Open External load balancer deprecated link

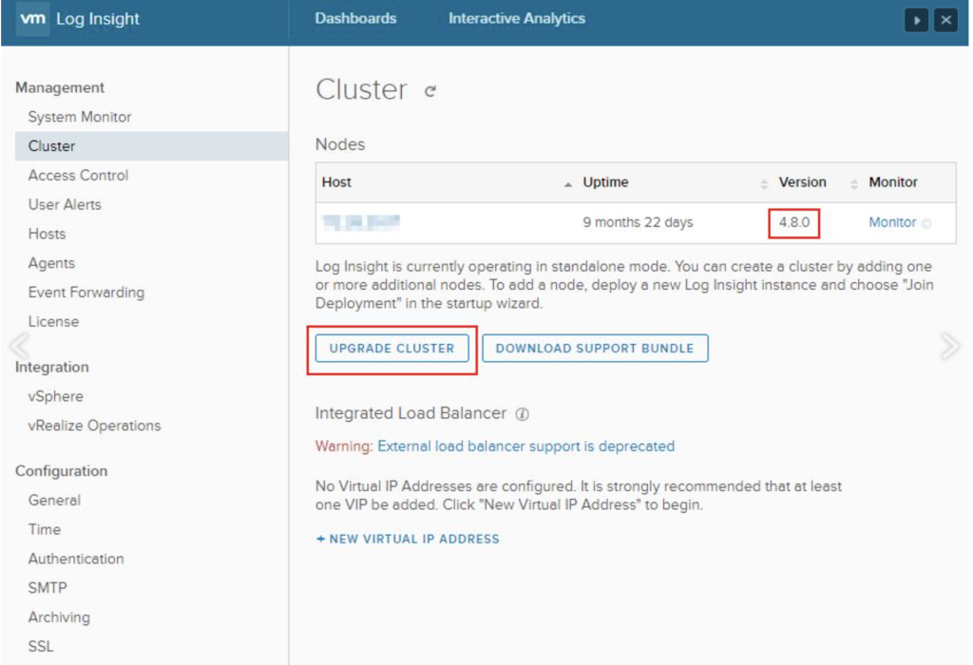pos(525,446)
